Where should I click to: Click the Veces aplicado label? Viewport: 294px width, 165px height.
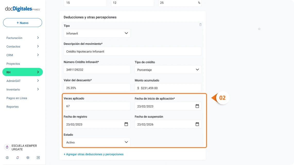[x=74, y=98]
